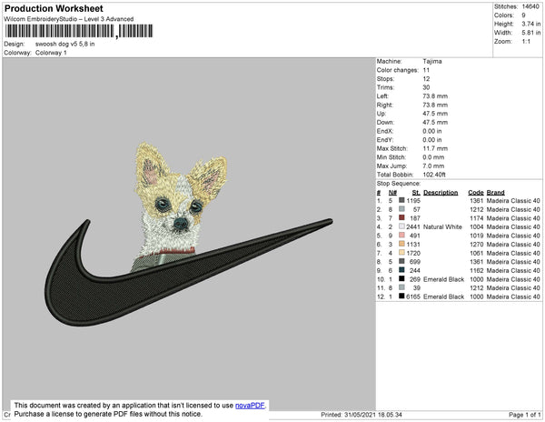Click the gray swatch with 699 stitches

click(x=401, y=261)
